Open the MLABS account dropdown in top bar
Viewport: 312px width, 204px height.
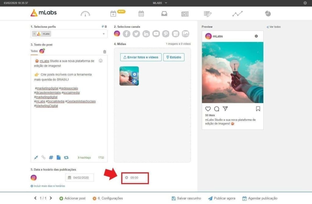pyautogui.click(x=160, y=3)
